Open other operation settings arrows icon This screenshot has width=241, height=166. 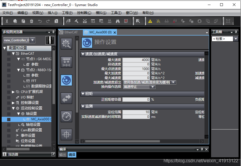66,98
